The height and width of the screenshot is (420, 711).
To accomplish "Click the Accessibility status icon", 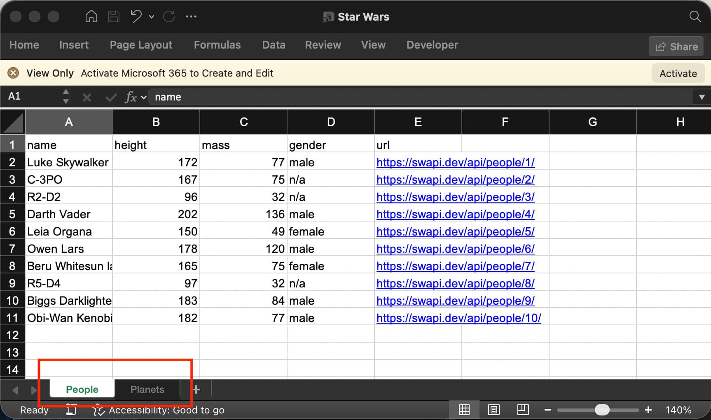I will point(98,410).
